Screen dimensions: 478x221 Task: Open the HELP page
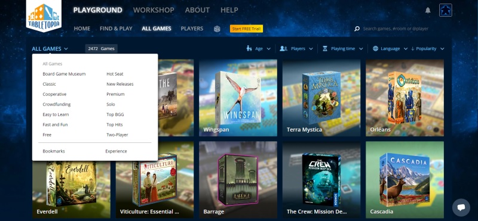229,10
